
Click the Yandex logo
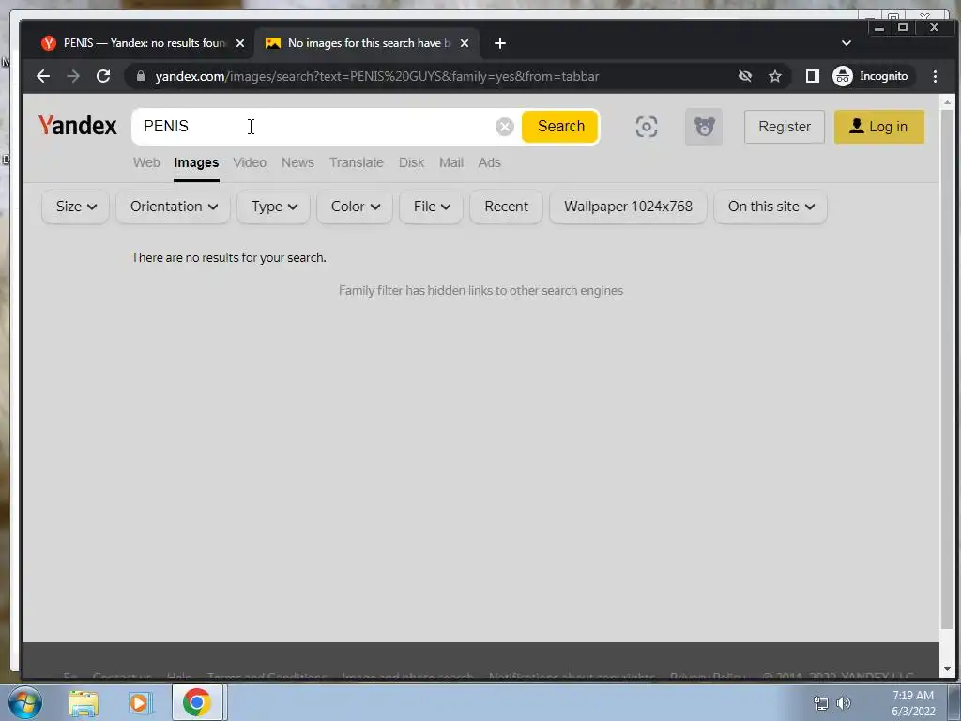point(77,126)
